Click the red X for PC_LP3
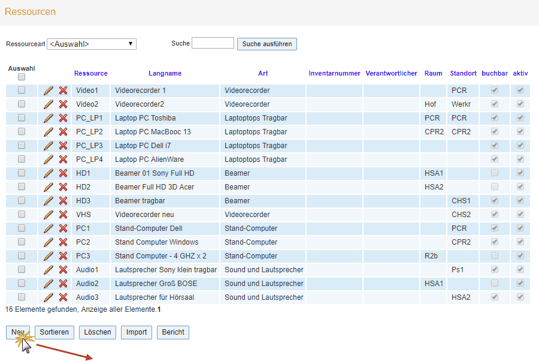This screenshot has width=539, height=361. [x=63, y=146]
